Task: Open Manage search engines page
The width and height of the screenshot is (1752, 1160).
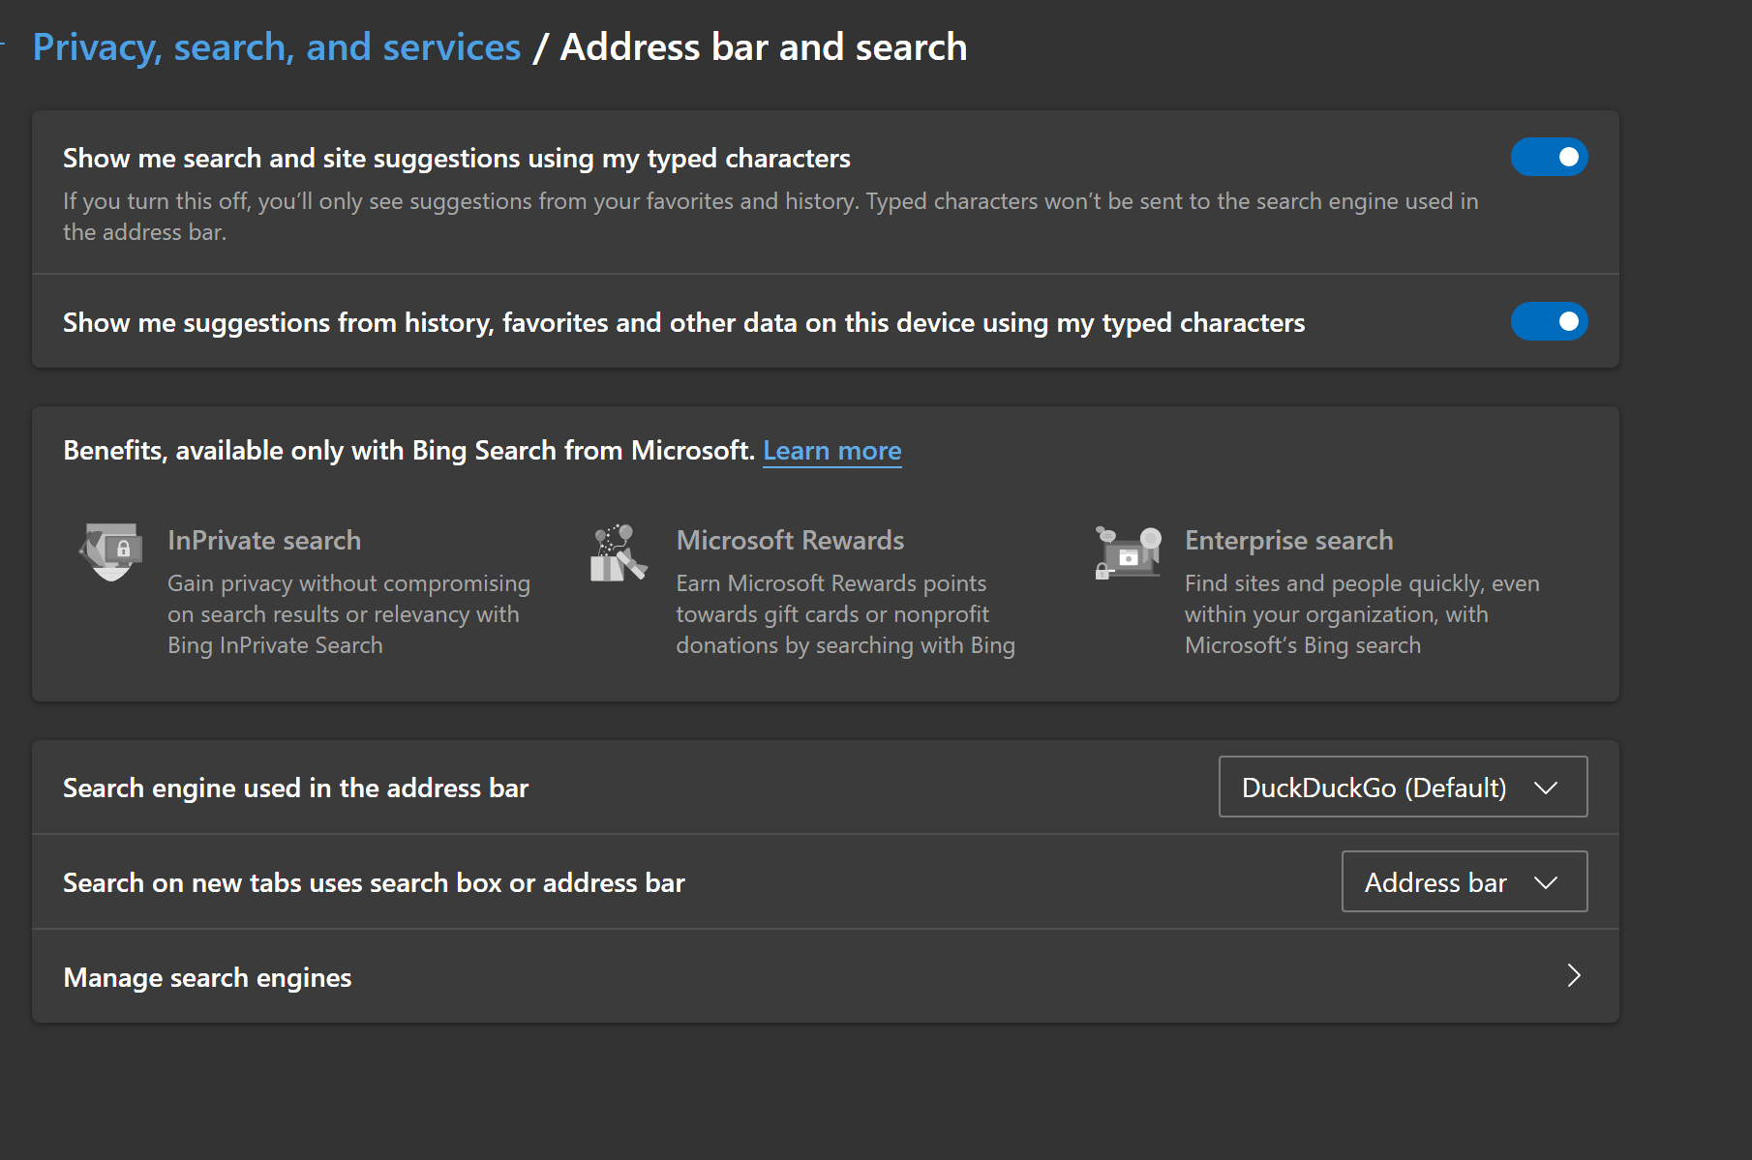Action: [x=207, y=977]
